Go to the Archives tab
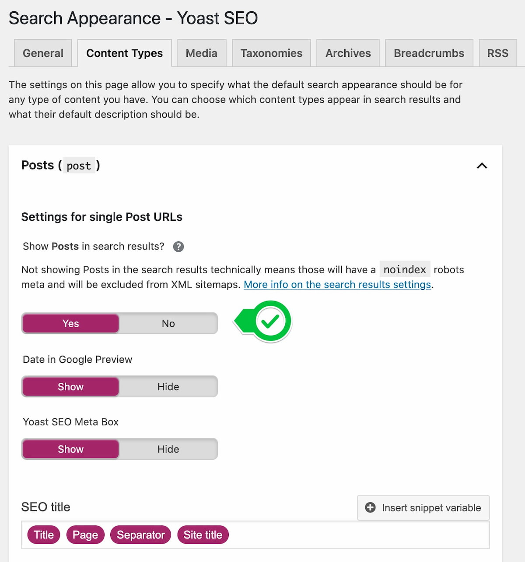The height and width of the screenshot is (562, 525). coord(348,53)
